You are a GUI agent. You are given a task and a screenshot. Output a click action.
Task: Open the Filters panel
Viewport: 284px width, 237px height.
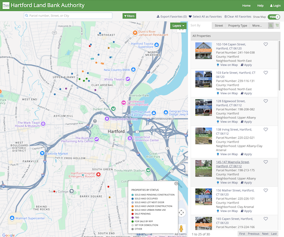[130, 16]
